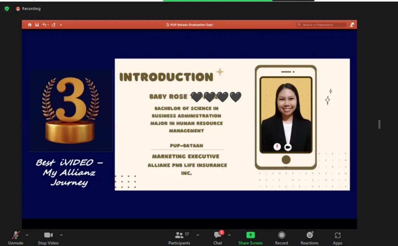Viewport: 398px width, 246px height.
Task: Unmute the microphone in Zoom
Action: pos(16,238)
